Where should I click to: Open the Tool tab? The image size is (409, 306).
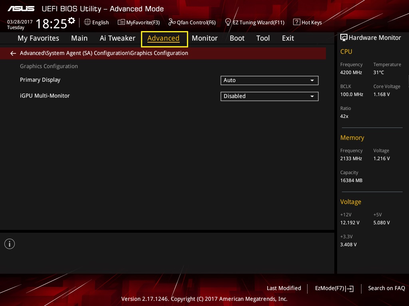pyautogui.click(x=263, y=38)
